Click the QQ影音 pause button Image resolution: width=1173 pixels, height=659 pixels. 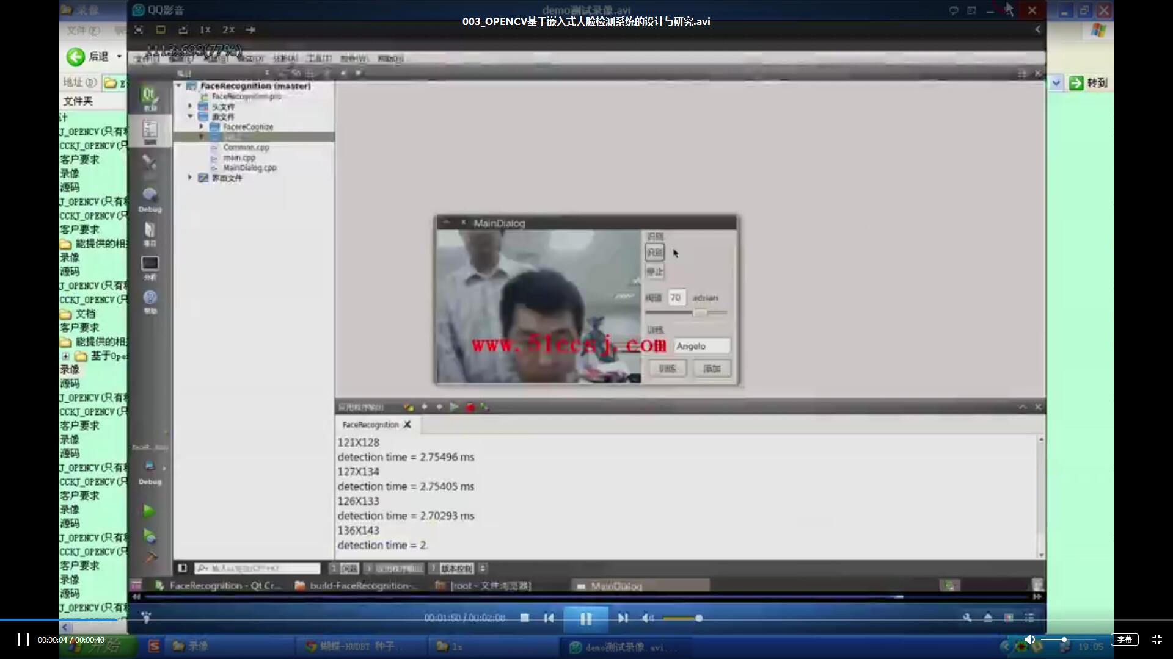(x=585, y=619)
